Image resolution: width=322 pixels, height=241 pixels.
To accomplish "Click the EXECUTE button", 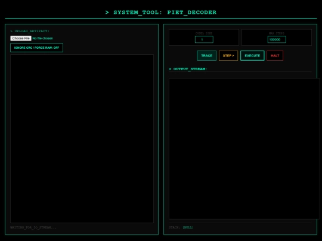I will 252,55.
